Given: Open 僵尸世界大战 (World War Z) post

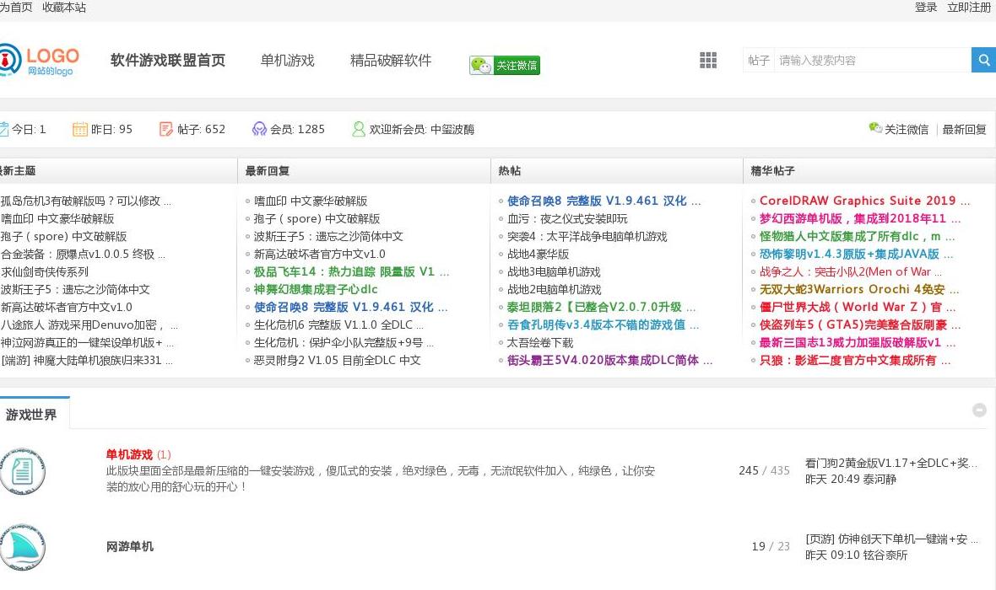Looking at the screenshot, I should 858,307.
